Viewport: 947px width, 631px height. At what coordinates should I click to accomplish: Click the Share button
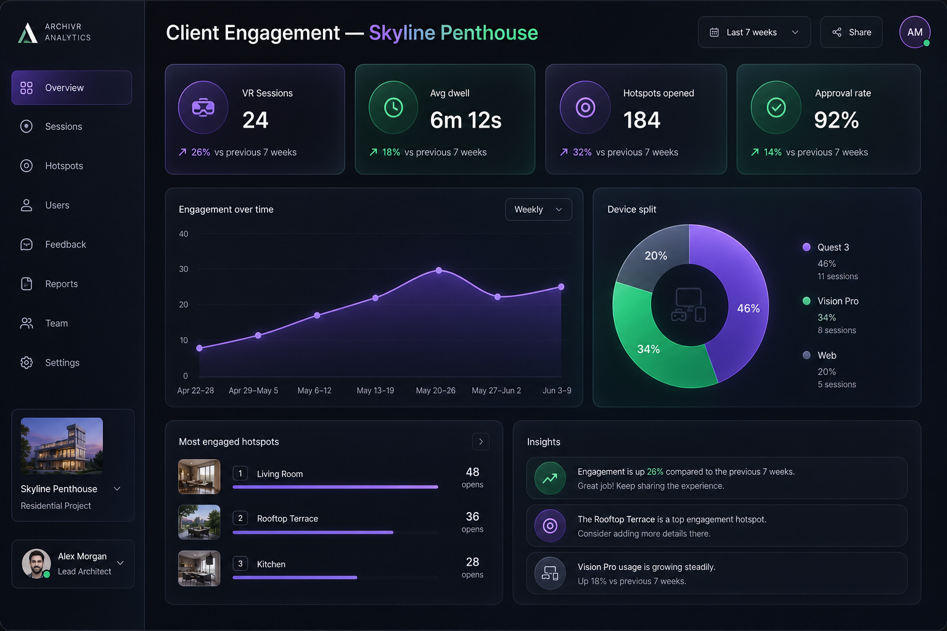click(851, 32)
